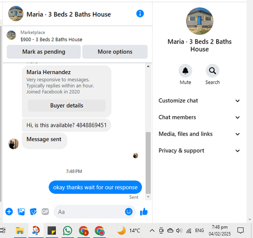253x238 pixels.
Task: Open File Explorer from taskbar
Action: [x=20, y=230]
